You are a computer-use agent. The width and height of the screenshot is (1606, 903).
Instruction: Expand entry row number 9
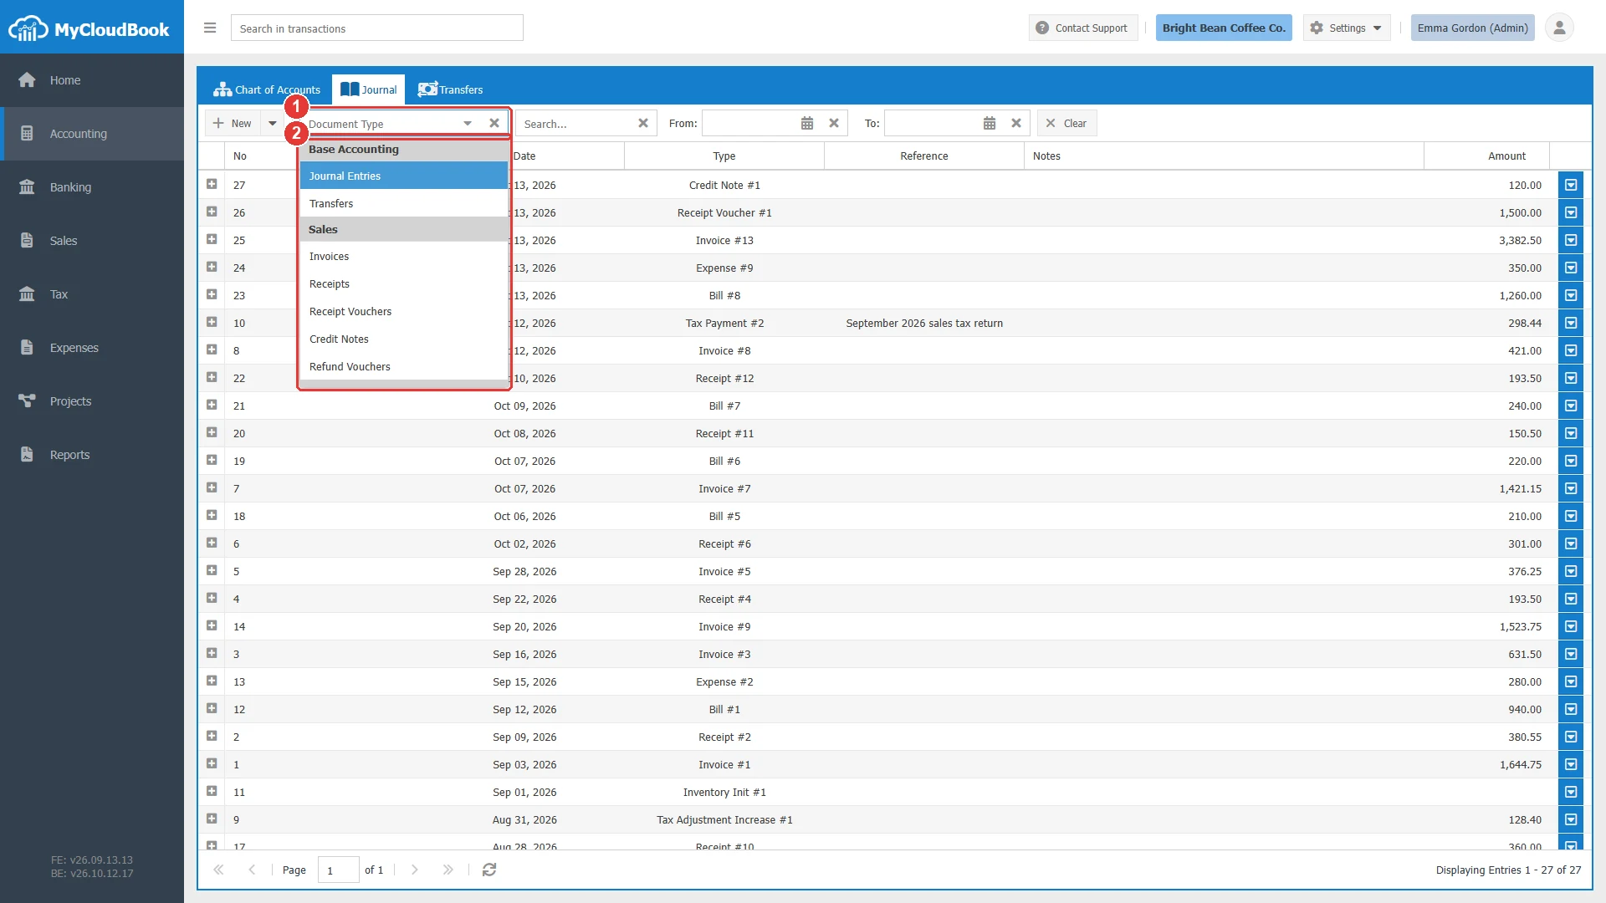point(212,819)
